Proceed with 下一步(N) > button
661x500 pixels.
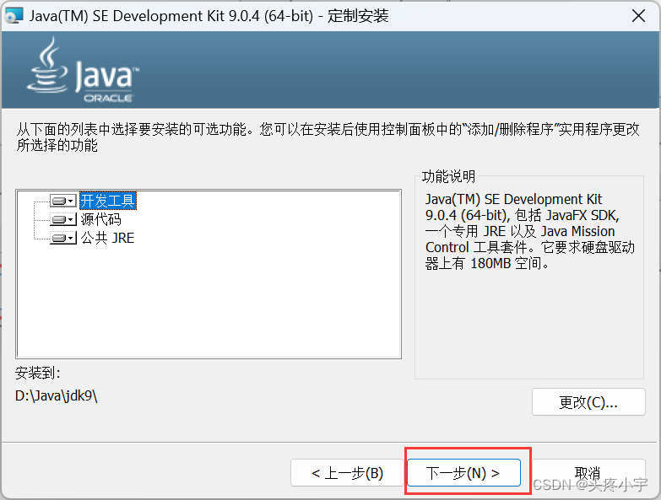[x=463, y=473]
